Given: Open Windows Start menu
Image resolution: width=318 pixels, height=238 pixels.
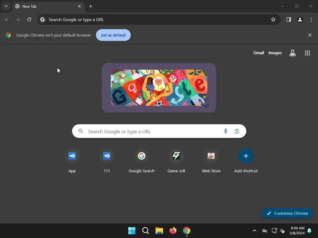Looking at the screenshot, I should tap(132, 231).
